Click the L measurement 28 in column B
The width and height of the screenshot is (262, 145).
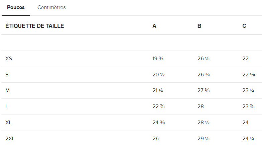coord(201,106)
